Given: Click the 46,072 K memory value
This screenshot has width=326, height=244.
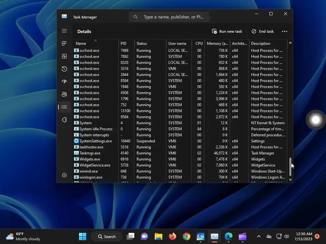Looking at the screenshot, I should 221,153.
